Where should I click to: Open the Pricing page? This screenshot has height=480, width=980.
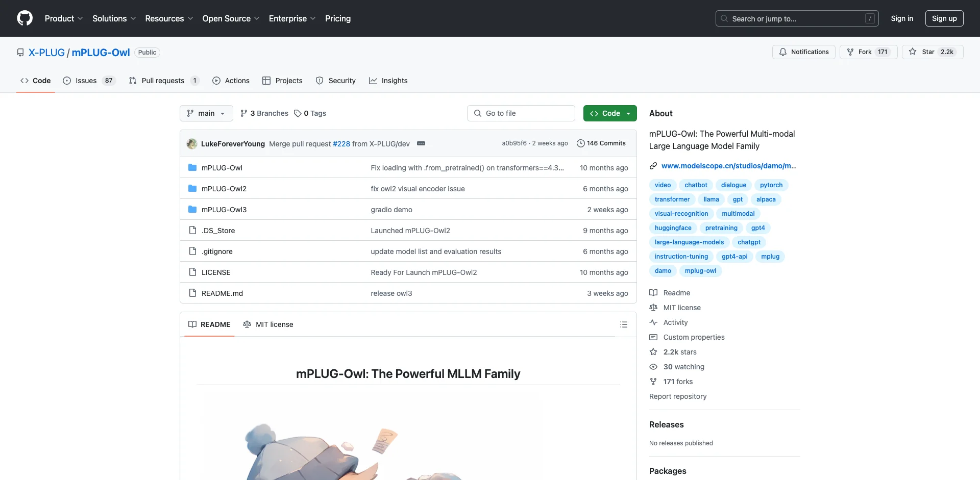338,18
